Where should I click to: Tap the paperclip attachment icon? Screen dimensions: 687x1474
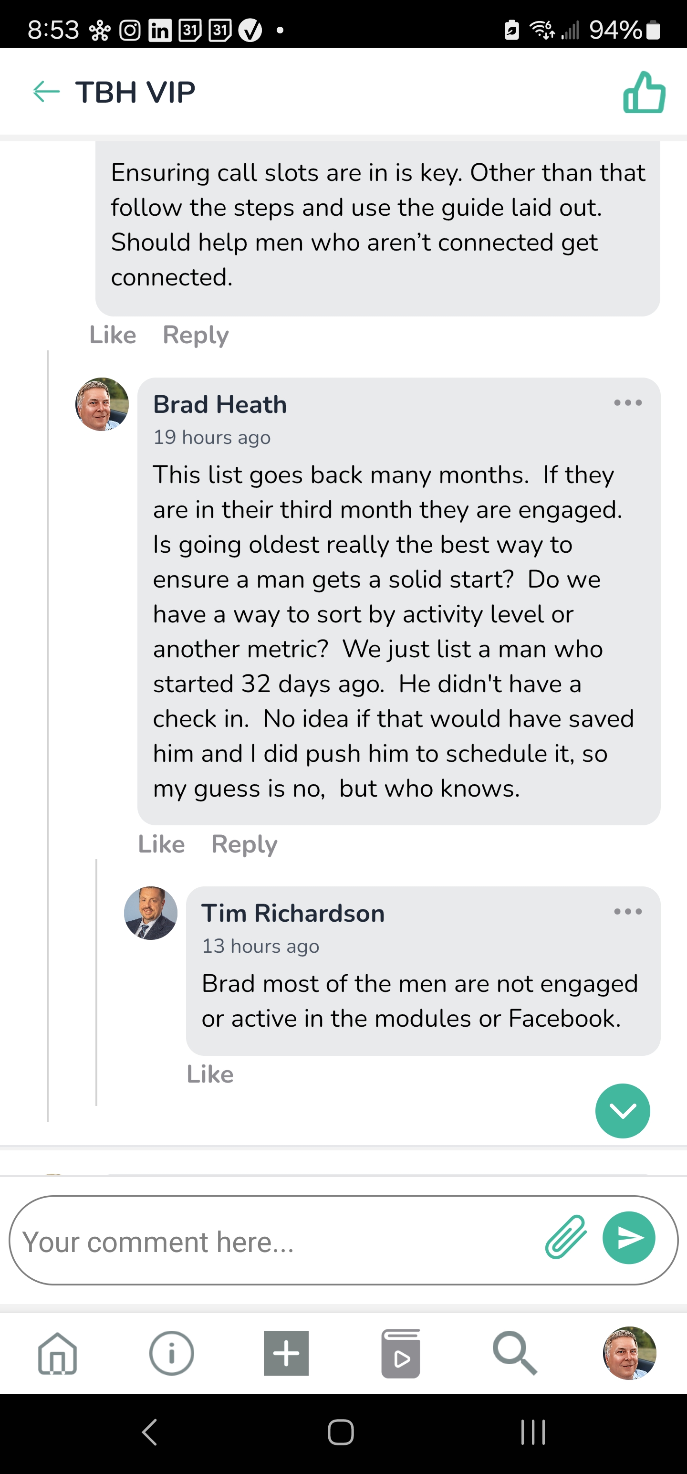click(x=566, y=1238)
